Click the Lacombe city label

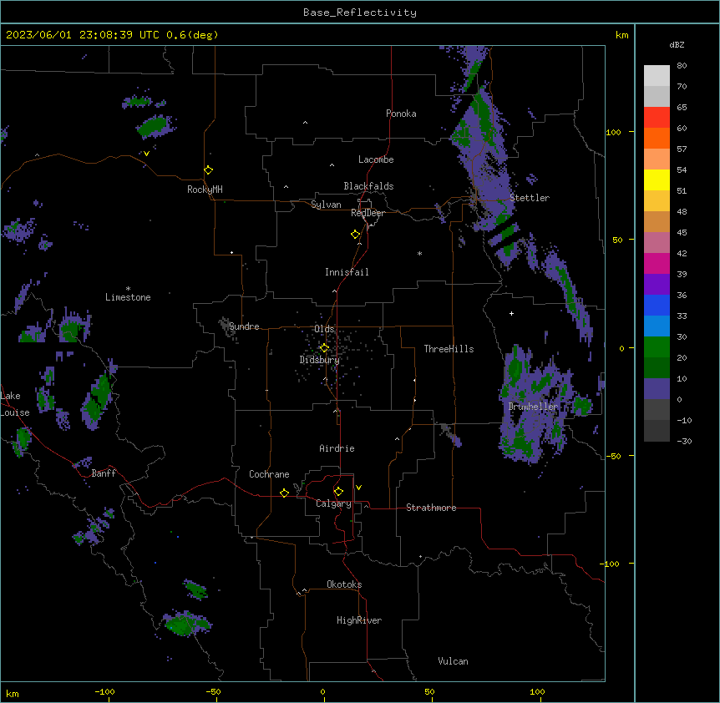coord(376,159)
